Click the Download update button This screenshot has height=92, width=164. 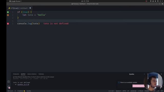[139, 86]
